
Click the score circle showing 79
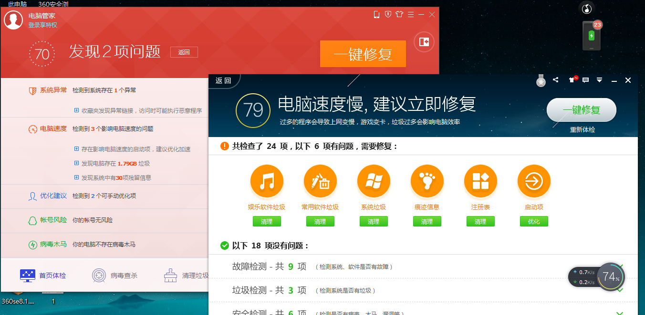(x=253, y=110)
